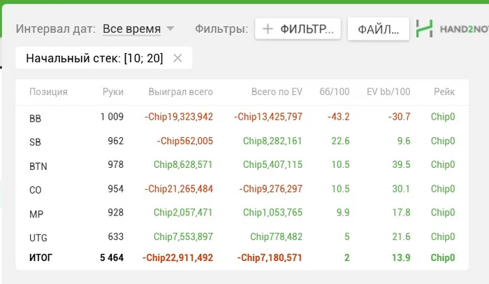Click the ФАЙЛ button
Image resolution: width=489 pixels, height=284 pixels.
tap(378, 29)
